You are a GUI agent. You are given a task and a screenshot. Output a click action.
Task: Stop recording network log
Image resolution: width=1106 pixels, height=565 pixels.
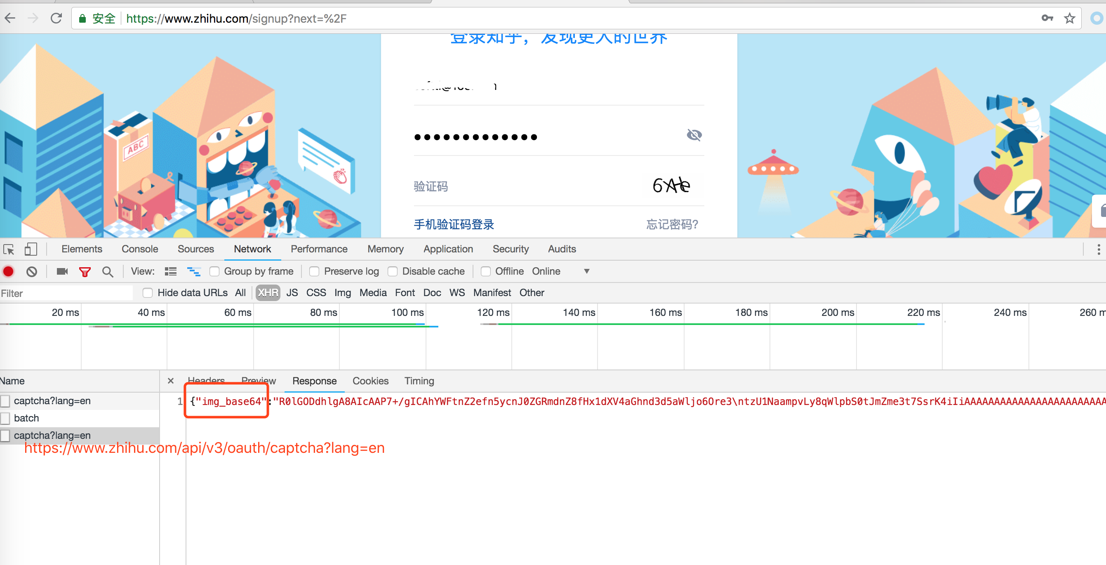click(x=8, y=271)
